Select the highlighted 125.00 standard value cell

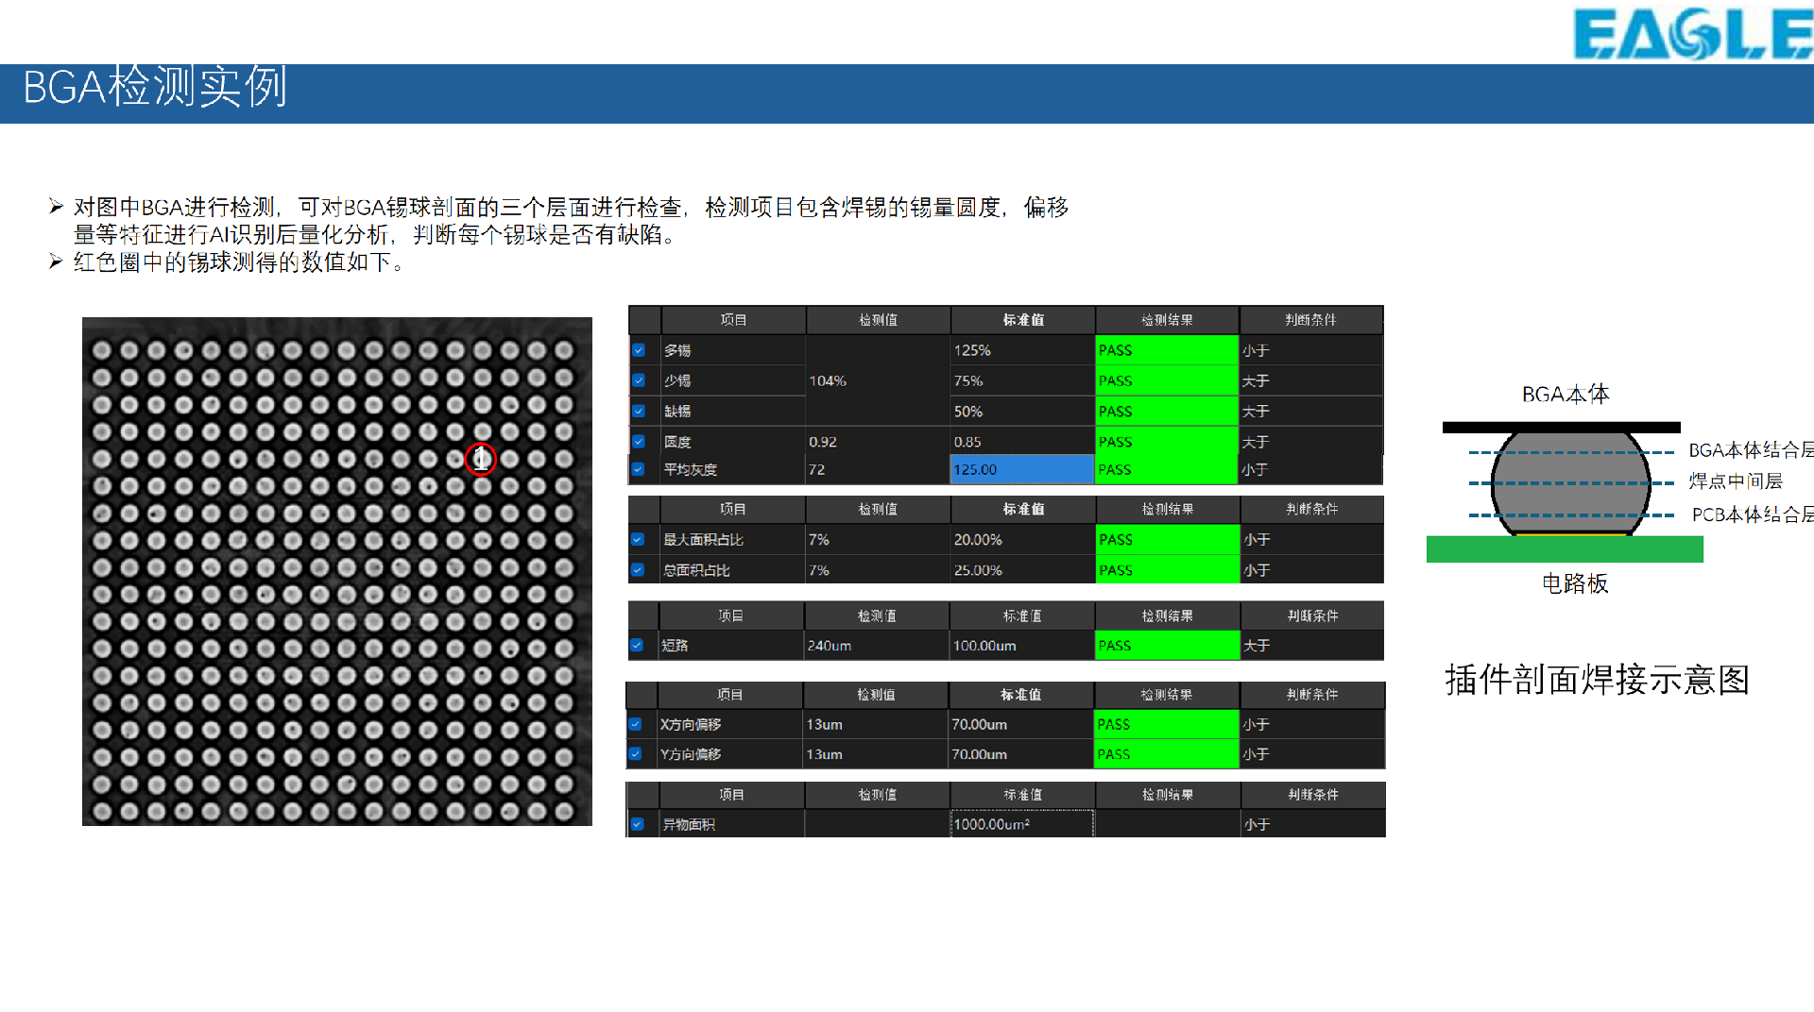(1022, 469)
